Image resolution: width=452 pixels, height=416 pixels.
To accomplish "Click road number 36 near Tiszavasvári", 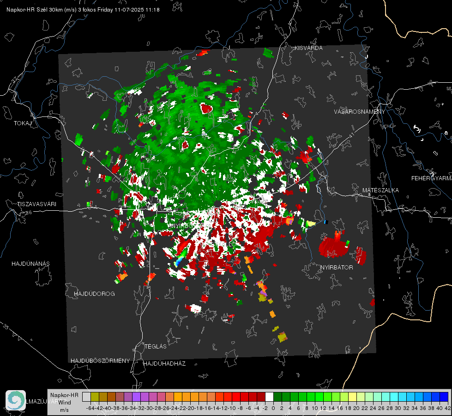I will pos(29,213).
